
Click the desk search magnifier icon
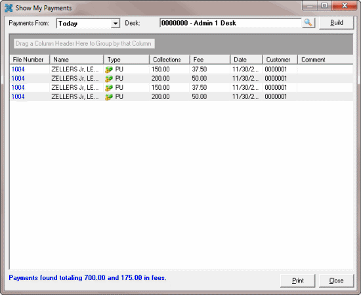[x=308, y=23]
